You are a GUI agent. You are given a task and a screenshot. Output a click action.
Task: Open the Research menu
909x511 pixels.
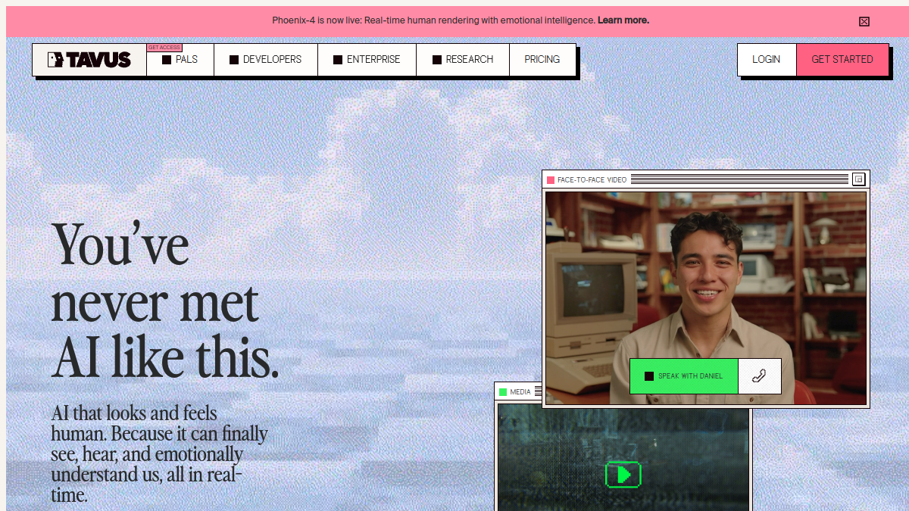click(x=463, y=60)
